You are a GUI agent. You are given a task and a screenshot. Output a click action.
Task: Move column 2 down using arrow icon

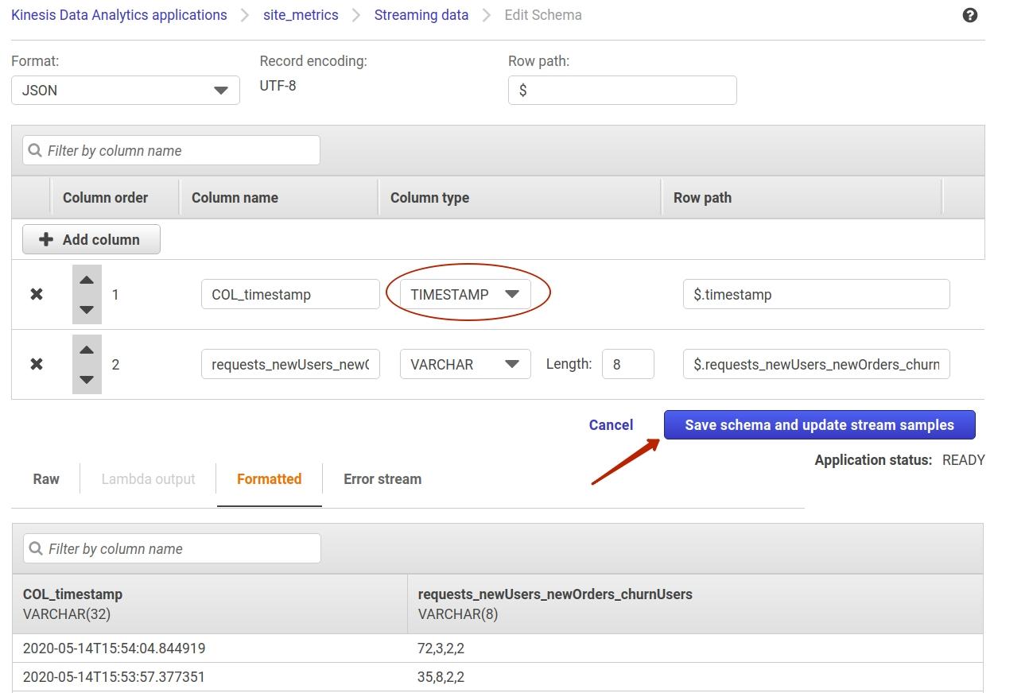tap(86, 380)
